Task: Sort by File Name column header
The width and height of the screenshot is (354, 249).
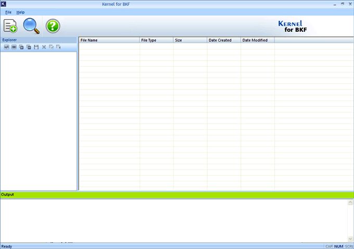Action: [109, 40]
